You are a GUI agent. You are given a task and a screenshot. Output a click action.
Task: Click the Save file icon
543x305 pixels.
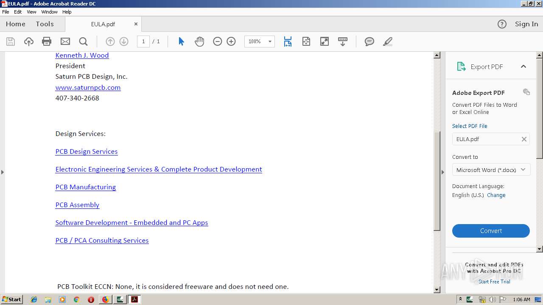point(11,42)
